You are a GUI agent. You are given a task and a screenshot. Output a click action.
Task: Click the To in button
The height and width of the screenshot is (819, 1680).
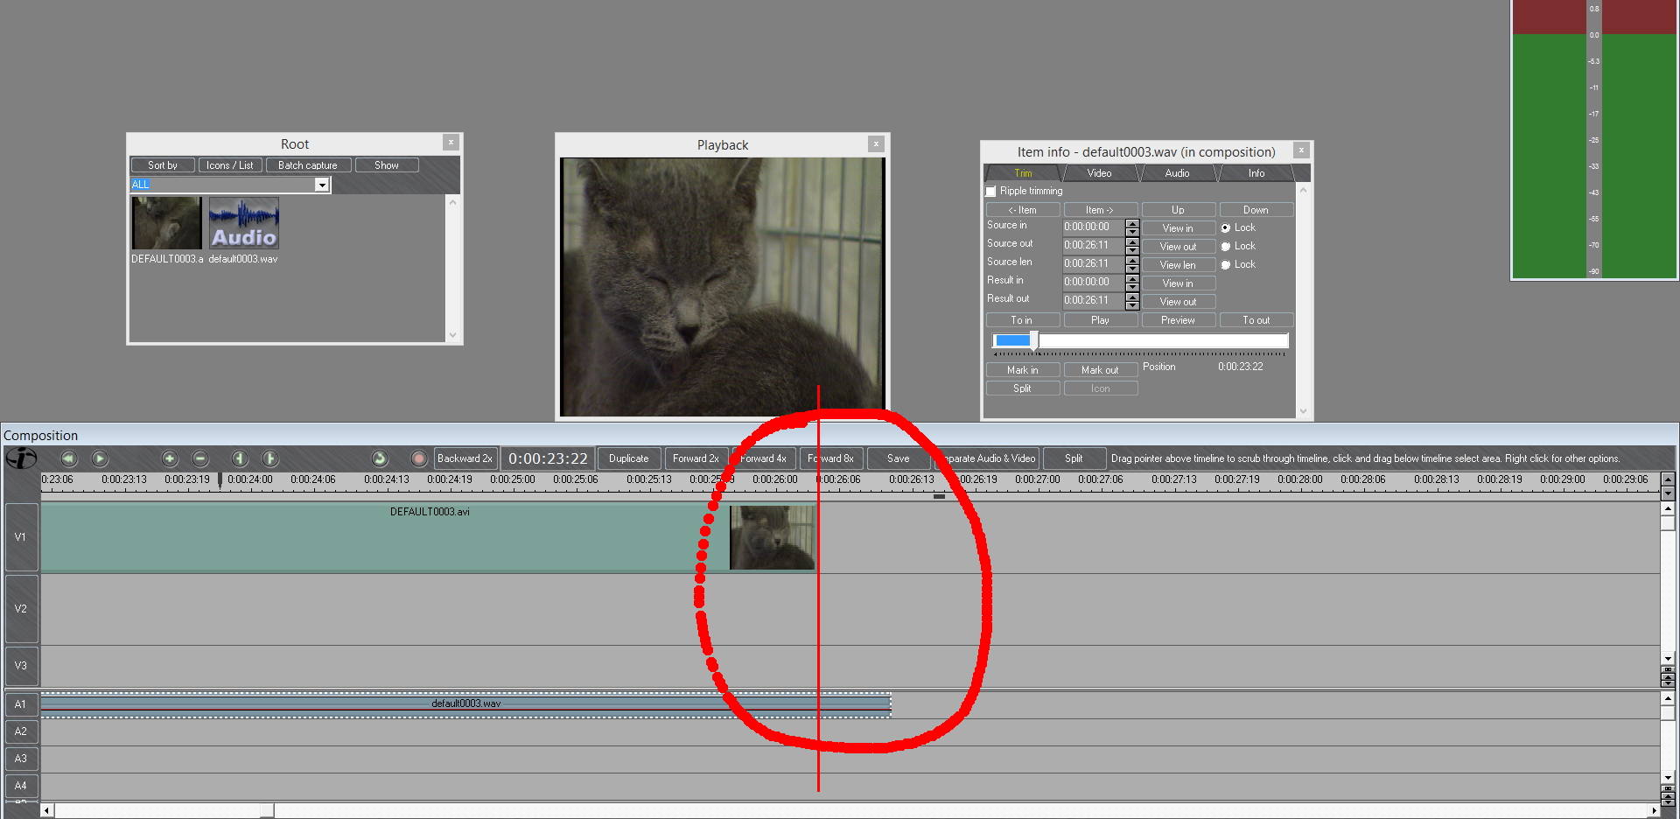(x=1023, y=320)
